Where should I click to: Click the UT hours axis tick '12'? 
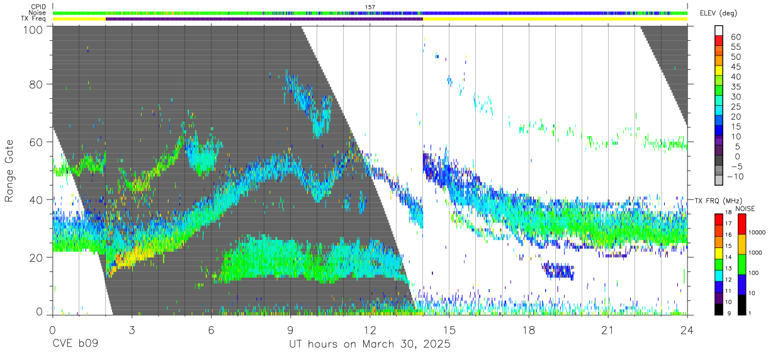coord(370,330)
